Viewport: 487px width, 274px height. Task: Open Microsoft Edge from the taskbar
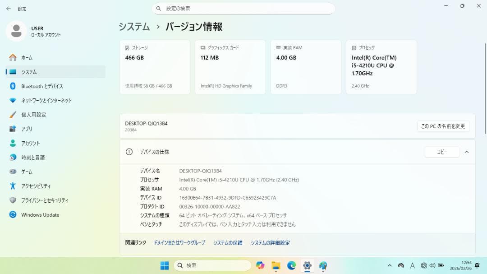tap(291, 265)
